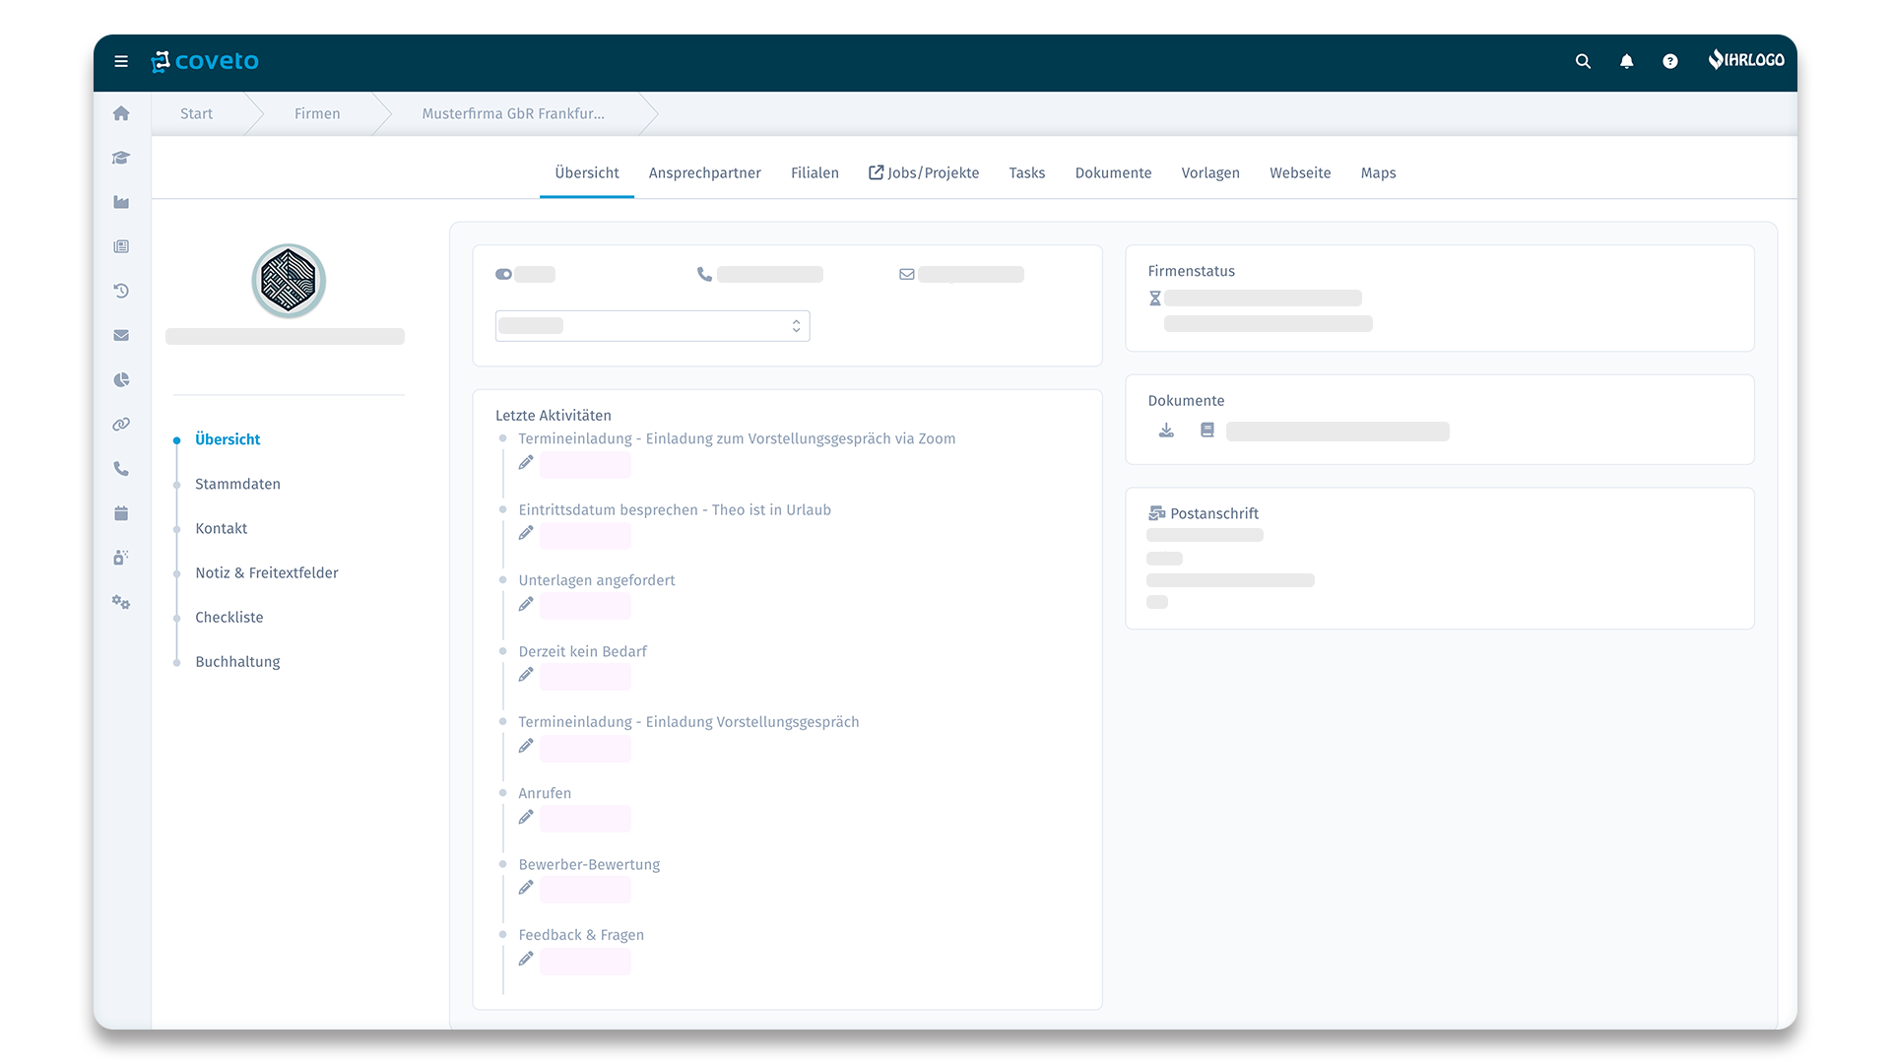The width and height of the screenshot is (1891, 1064).
Task: Select Stammdaten in the left navigation
Action: pyautogui.click(x=237, y=484)
